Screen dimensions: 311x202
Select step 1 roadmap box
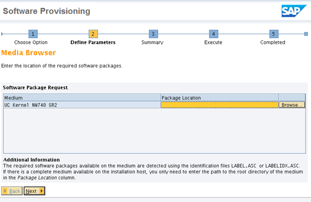pos(33,34)
